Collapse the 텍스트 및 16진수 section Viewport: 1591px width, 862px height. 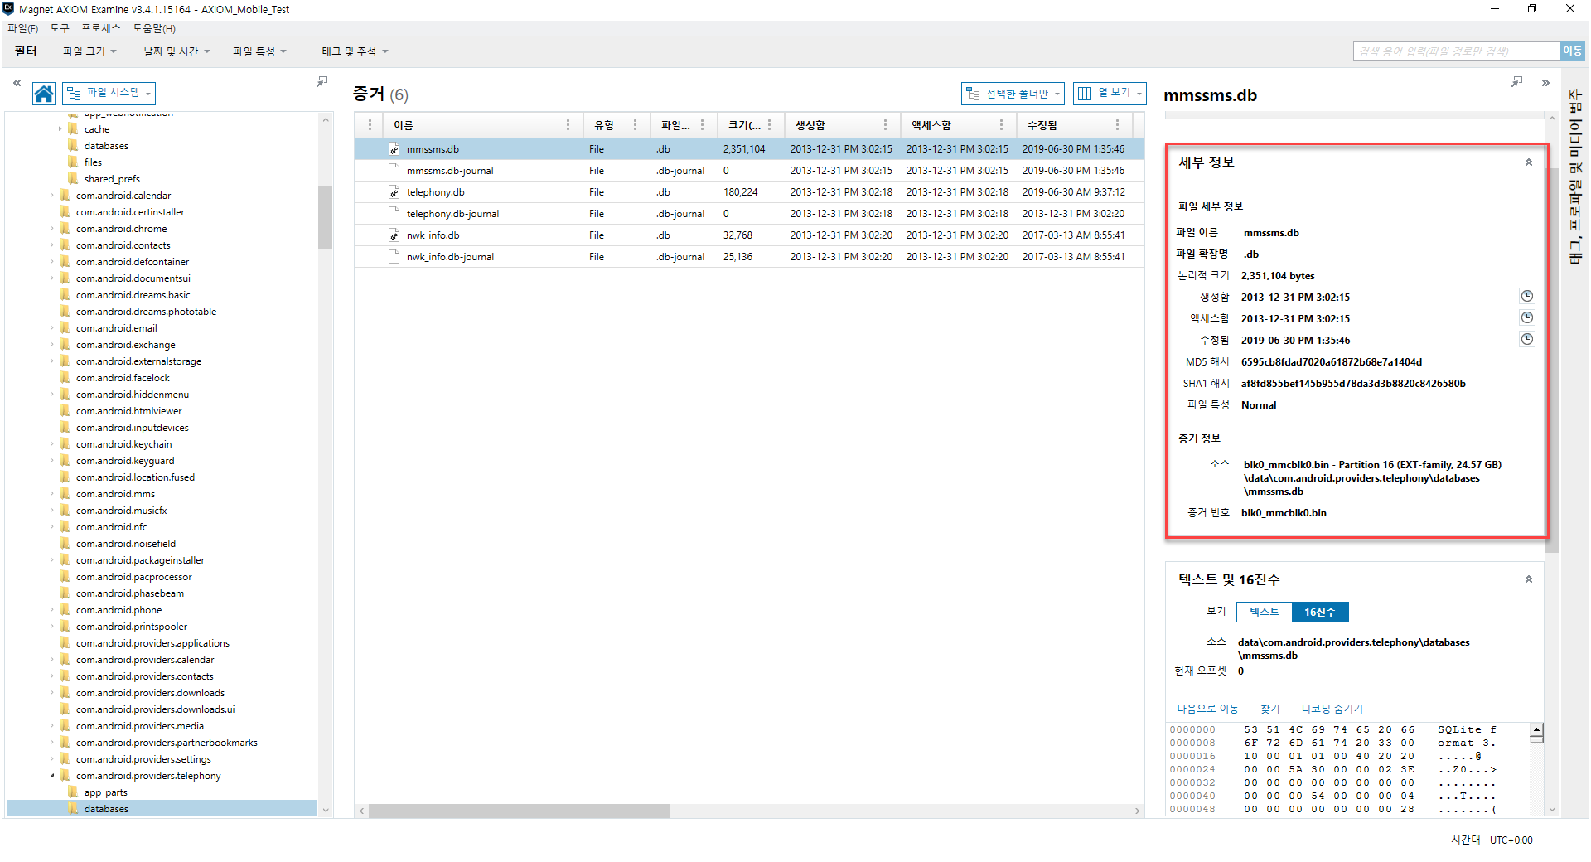[x=1528, y=579]
